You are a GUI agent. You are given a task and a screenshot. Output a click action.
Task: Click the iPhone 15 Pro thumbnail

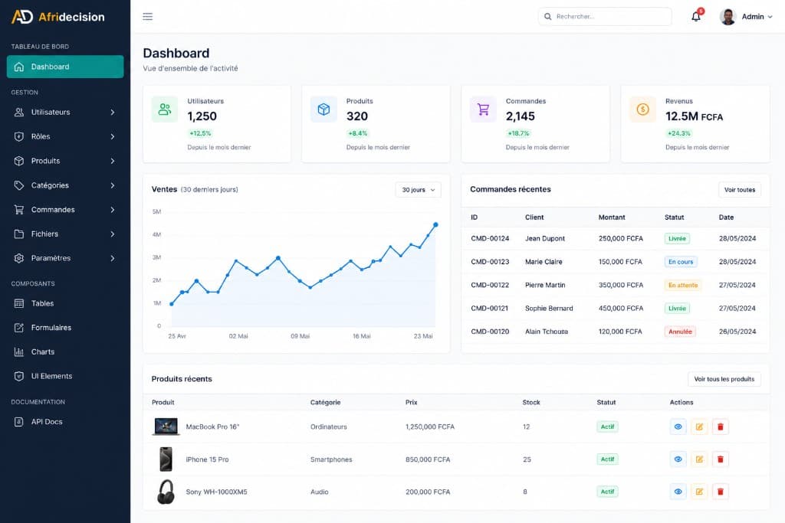pos(166,459)
